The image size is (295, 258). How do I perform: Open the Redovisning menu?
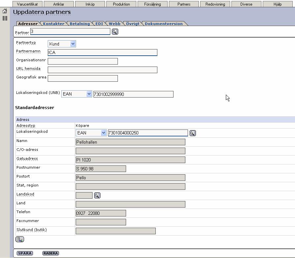pyautogui.click(x=215, y=4)
